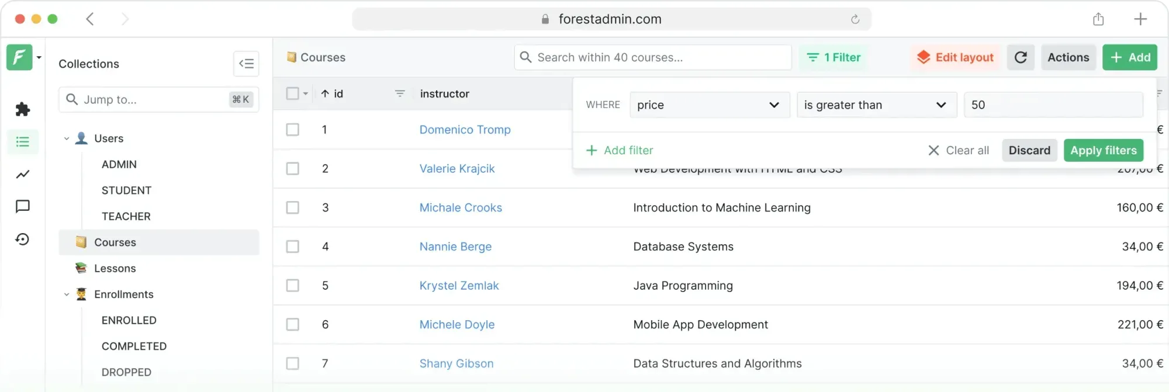Select the ADMIN users segment

pyautogui.click(x=119, y=164)
